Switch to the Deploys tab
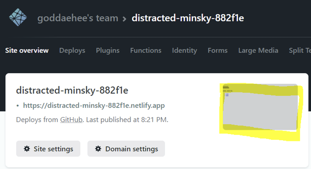The width and height of the screenshot is (311, 169). [x=72, y=51]
